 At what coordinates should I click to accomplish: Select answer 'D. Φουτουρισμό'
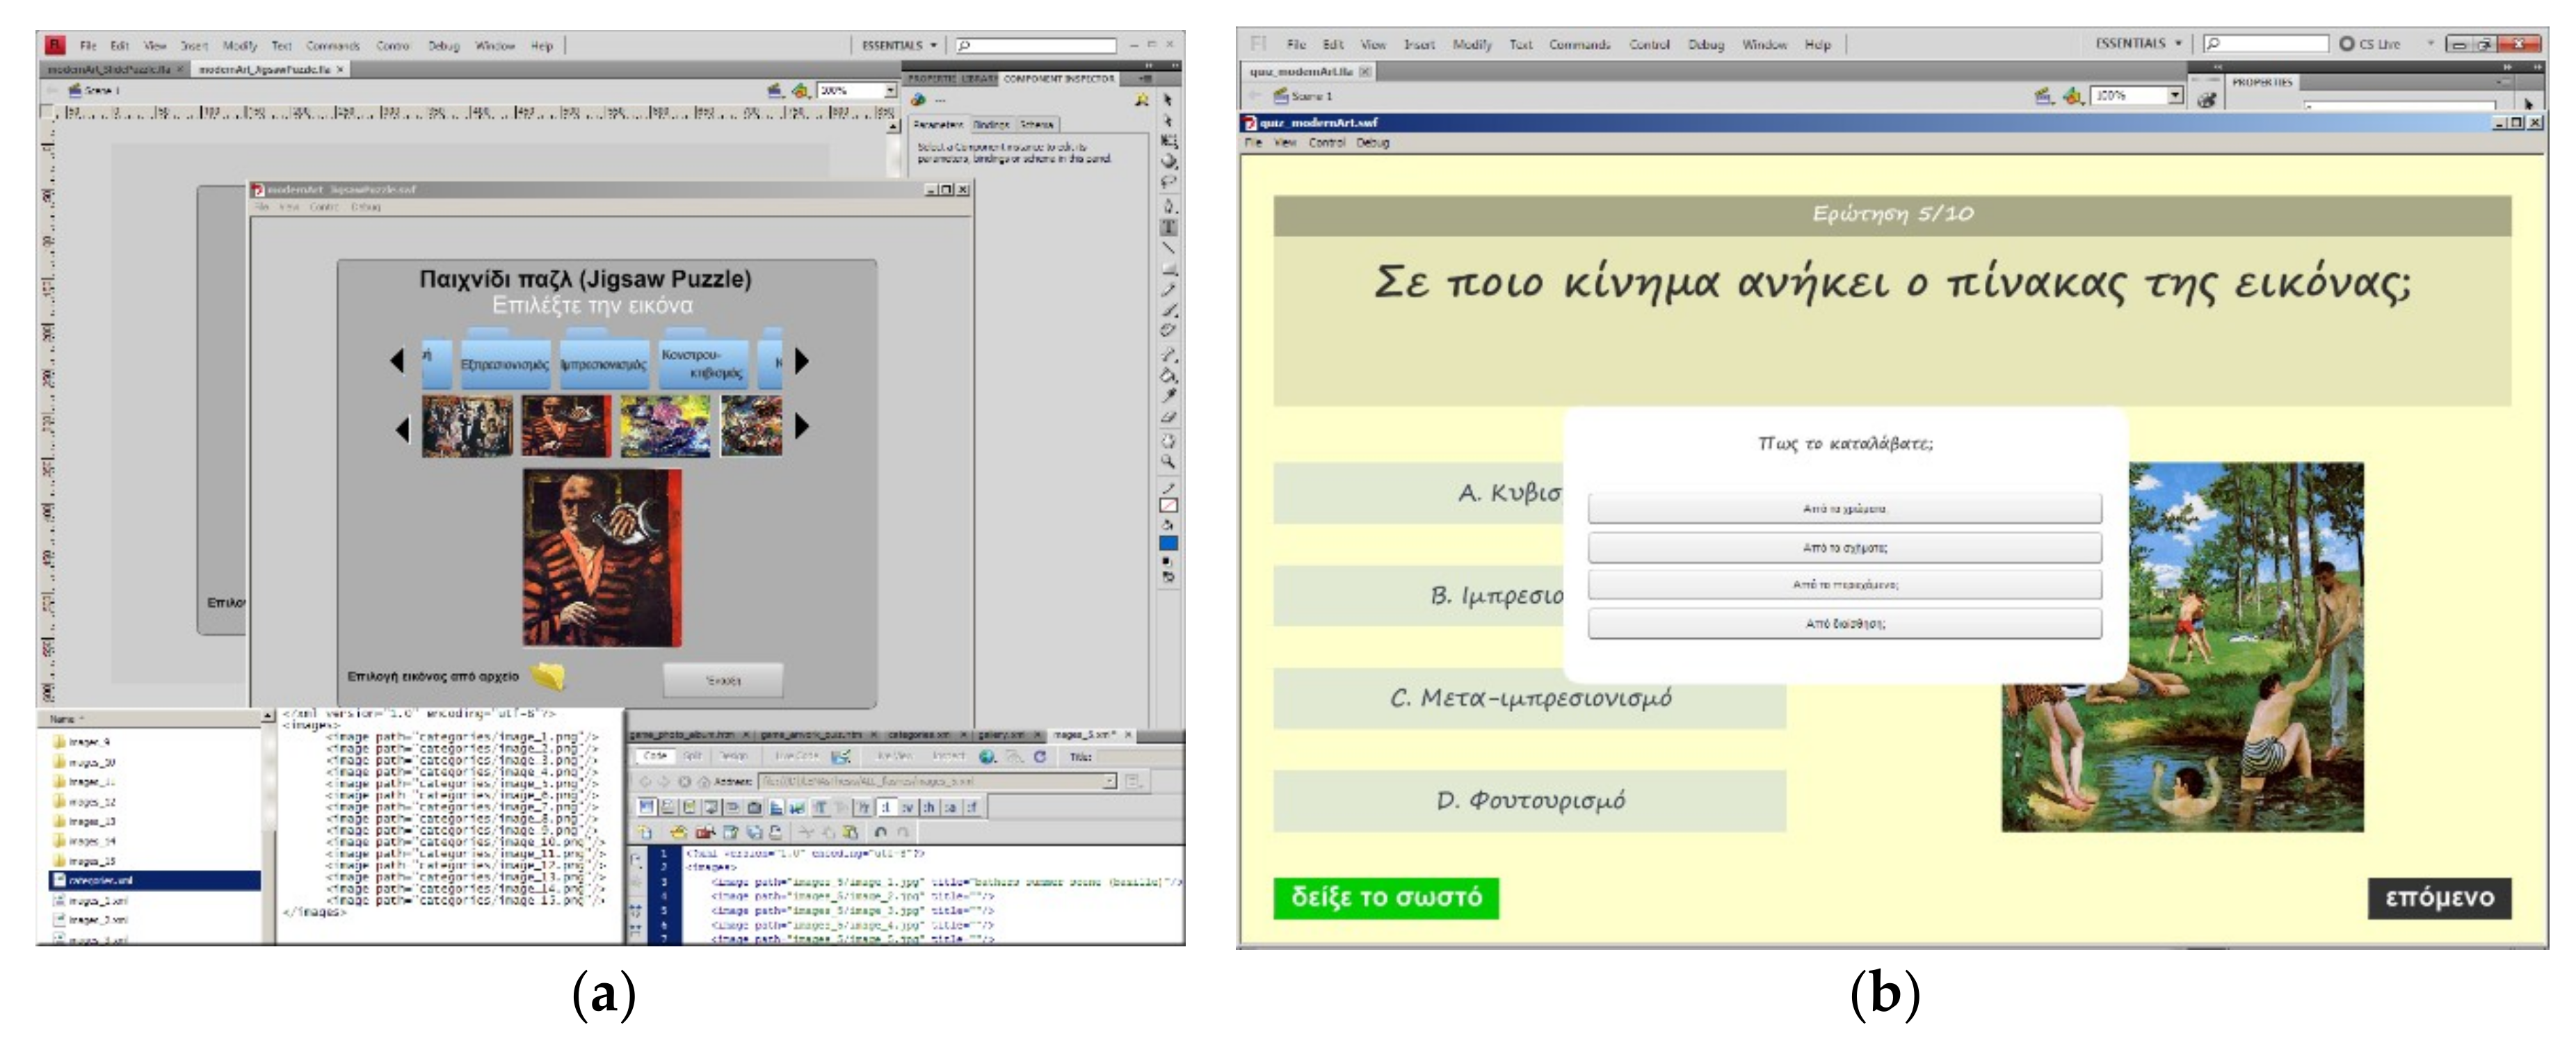pyautogui.click(x=1529, y=801)
